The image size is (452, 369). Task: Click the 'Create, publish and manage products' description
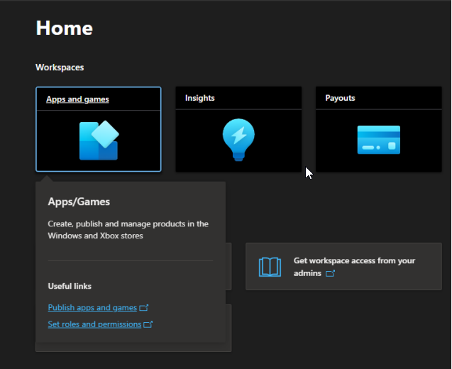point(128,229)
